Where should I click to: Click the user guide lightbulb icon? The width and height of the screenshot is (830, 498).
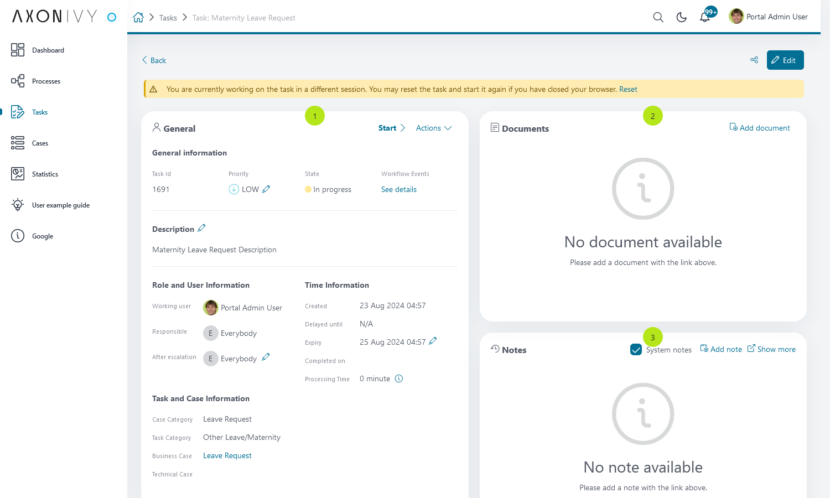[x=18, y=205]
